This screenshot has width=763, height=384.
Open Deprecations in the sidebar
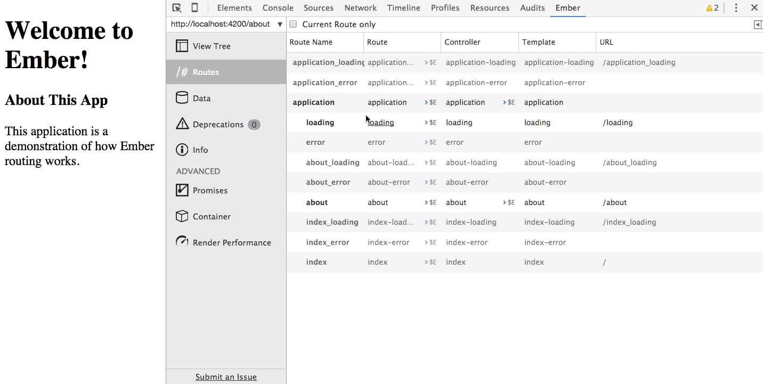226,124
